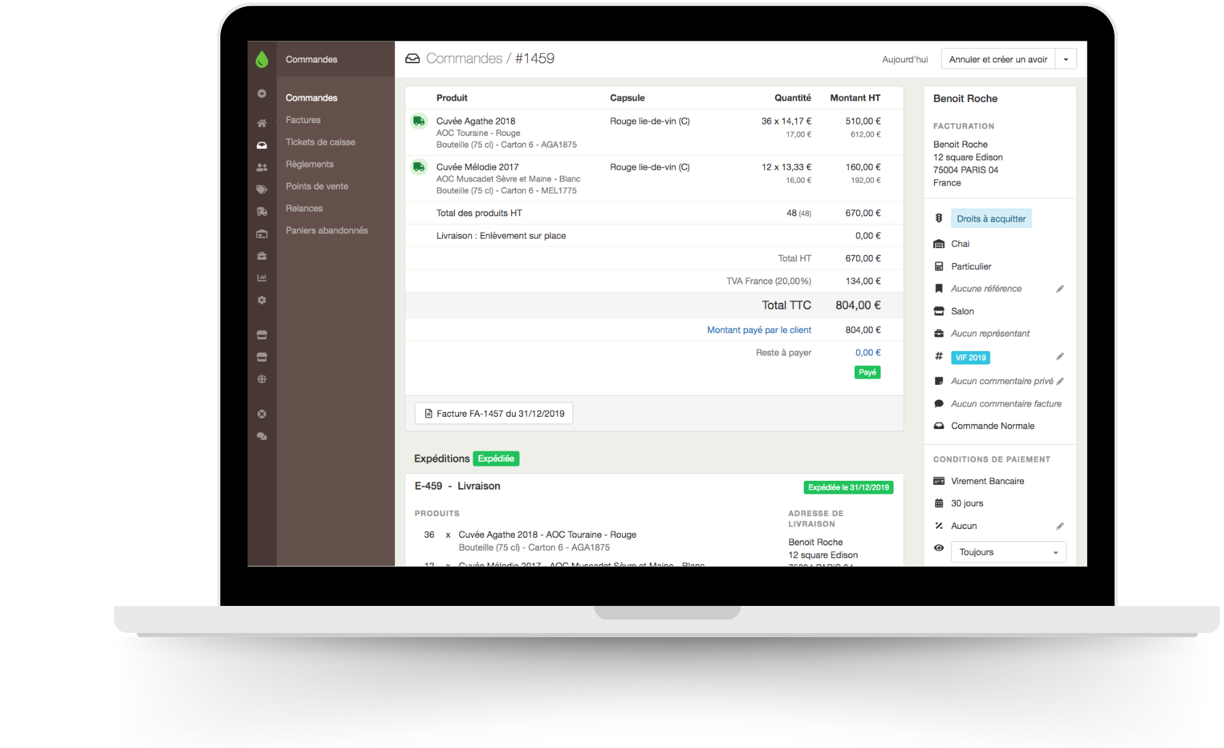Click the Benoit Roche customer name heading

click(965, 99)
